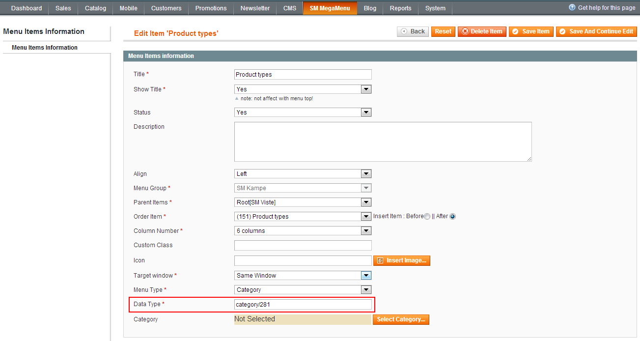640x341 pixels.
Task: Open the Menu Type dropdown
Action: (303, 290)
